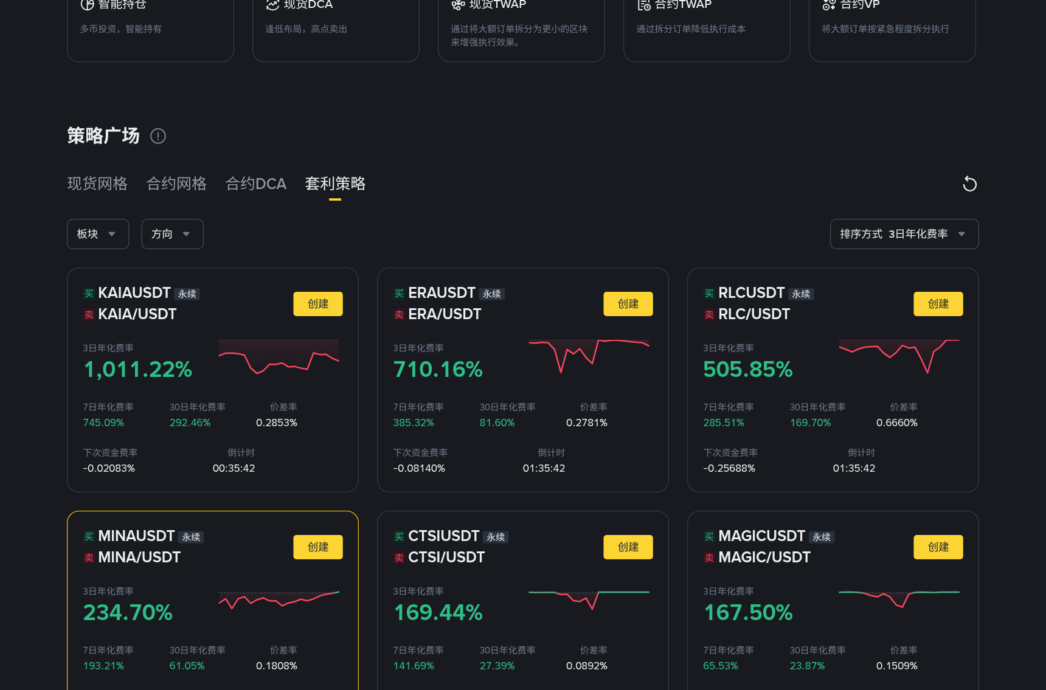This screenshot has height=690, width=1046.
Task: Click the 卖 badge next to KAIA/USDT
Action: coord(89,314)
